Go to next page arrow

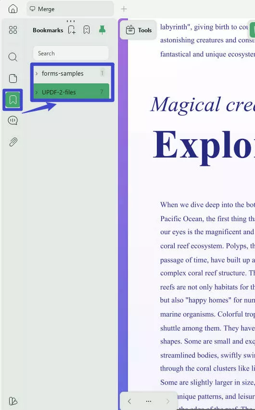point(168,401)
